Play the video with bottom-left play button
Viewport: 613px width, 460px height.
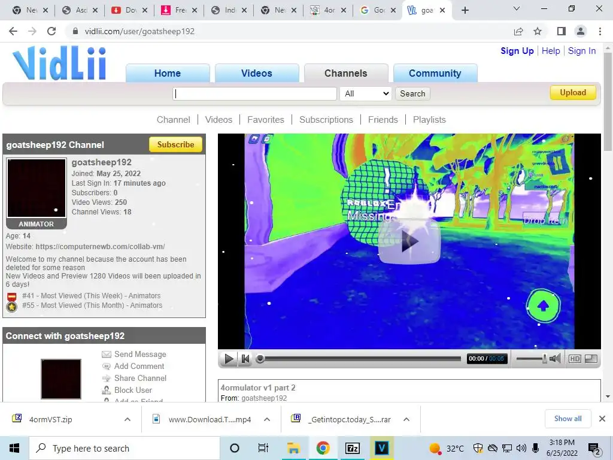pos(229,359)
